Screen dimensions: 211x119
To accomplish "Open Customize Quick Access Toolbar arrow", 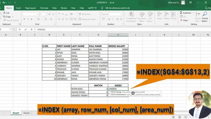I will point(15,3).
